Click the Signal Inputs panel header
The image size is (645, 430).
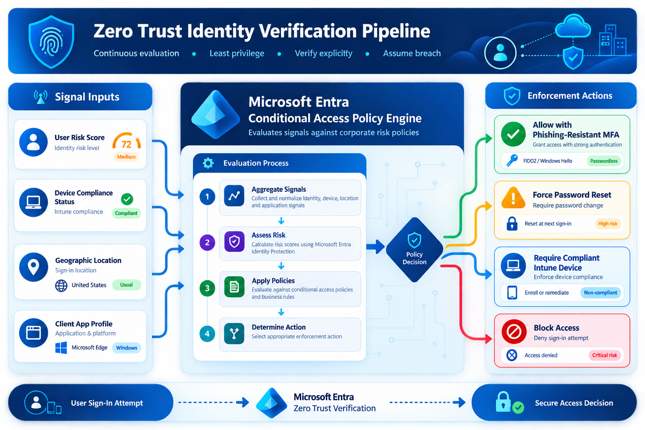(x=80, y=97)
